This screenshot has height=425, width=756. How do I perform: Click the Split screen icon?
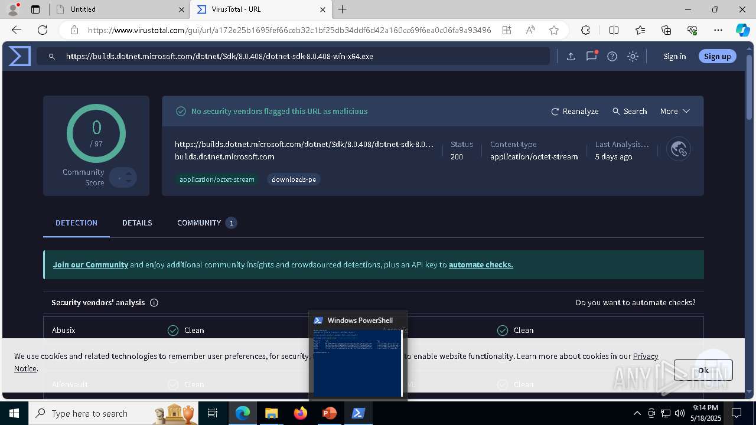[x=614, y=30]
